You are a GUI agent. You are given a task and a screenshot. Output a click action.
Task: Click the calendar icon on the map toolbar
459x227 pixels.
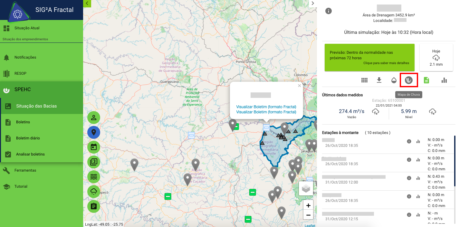point(94,147)
